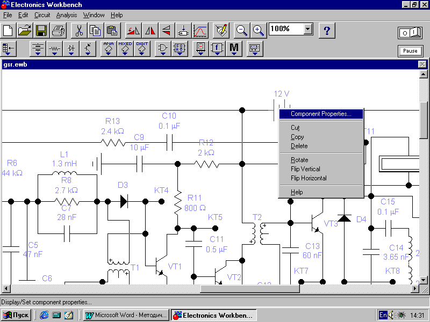Screen dimensions: 430x322
Task: Copy selection using the toolbar copy icon
Action: pyautogui.click(x=96, y=30)
